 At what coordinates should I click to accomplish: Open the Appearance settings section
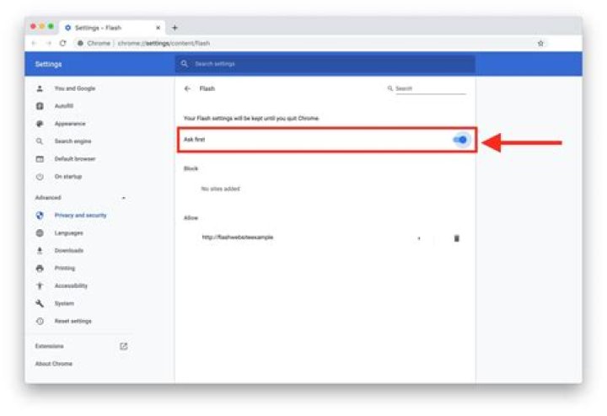tap(69, 124)
